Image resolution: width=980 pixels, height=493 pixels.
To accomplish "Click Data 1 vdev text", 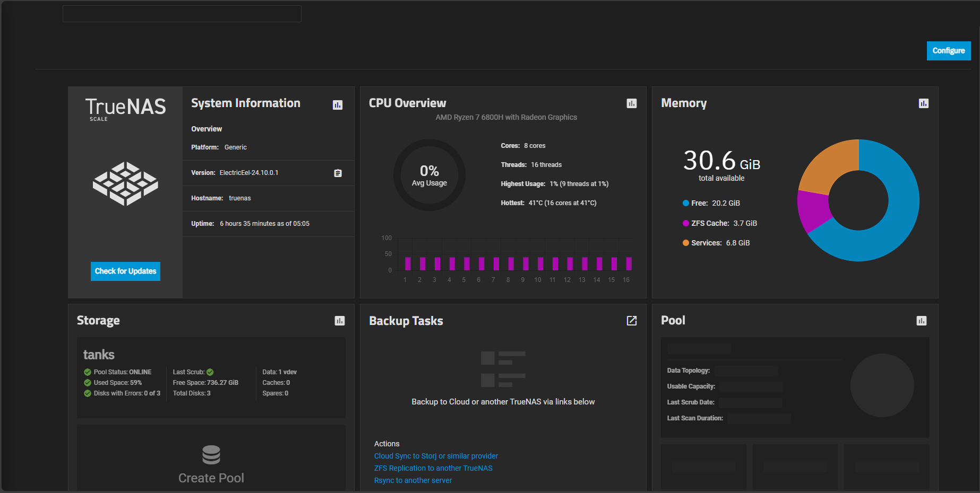I will coord(279,372).
